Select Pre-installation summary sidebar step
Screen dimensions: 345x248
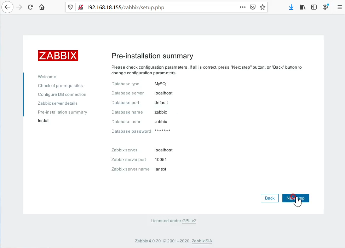[x=63, y=112]
